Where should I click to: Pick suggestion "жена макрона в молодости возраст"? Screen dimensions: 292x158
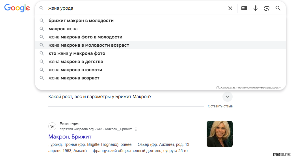[89, 45]
